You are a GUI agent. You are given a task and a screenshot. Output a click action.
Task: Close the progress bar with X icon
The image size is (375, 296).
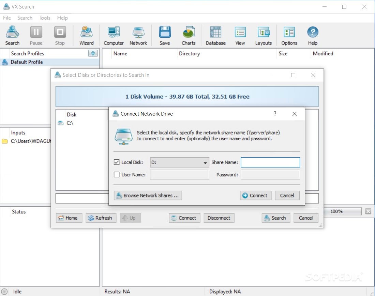coord(368,211)
